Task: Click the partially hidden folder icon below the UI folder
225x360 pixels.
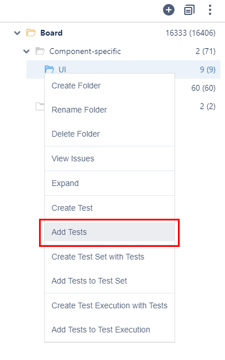Action: click(x=40, y=106)
